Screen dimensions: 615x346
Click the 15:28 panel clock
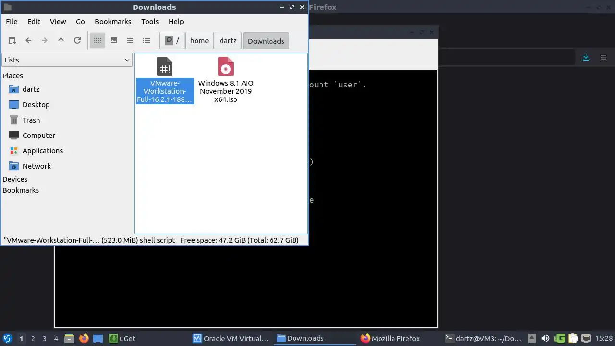pyautogui.click(x=604, y=339)
